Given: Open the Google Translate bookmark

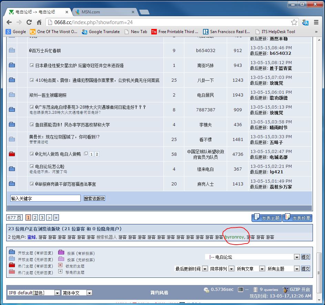Looking at the screenshot, I should (101, 31).
